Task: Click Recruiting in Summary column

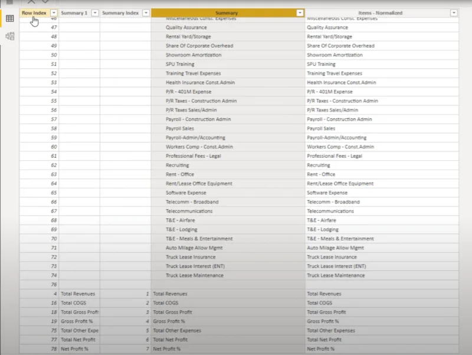Action: [x=178, y=165]
